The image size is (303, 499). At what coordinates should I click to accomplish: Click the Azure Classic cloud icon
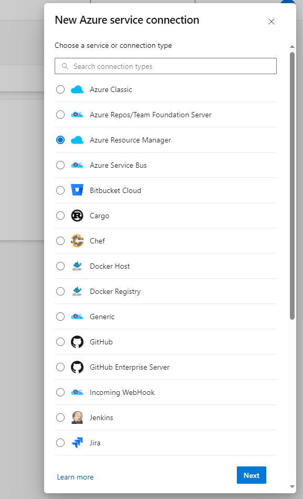pyautogui.click(x=77, y=89)
